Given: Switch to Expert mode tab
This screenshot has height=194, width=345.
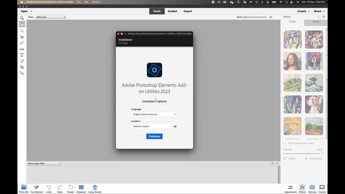Looking at the screenshot, I should (x=188, y=11).
